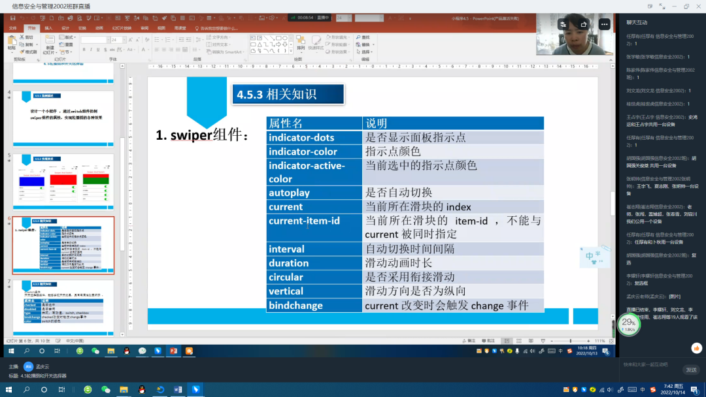Click the thumbs-up like icon in chat panel
Viewport: 706px width, 397px height.
coord(697,348)
